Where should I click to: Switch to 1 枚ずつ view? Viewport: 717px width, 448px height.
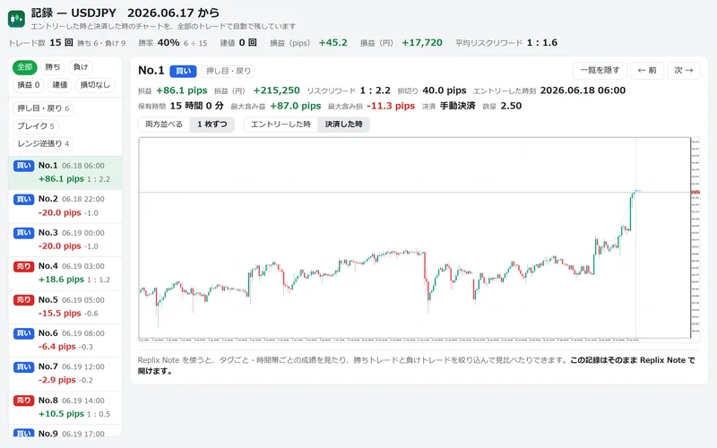(x=212, y=125)
